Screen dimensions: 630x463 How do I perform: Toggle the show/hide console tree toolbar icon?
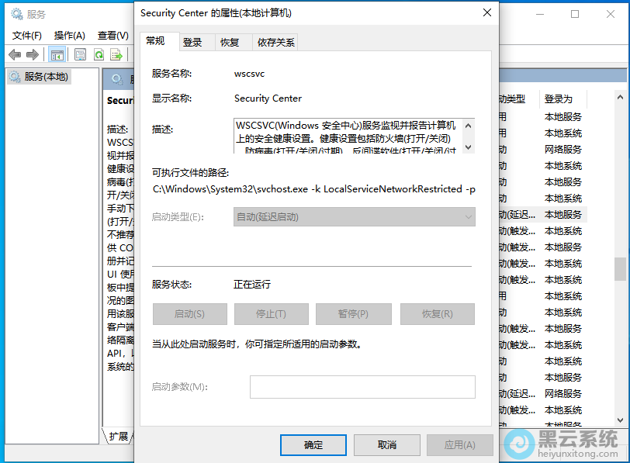[57, 54]
